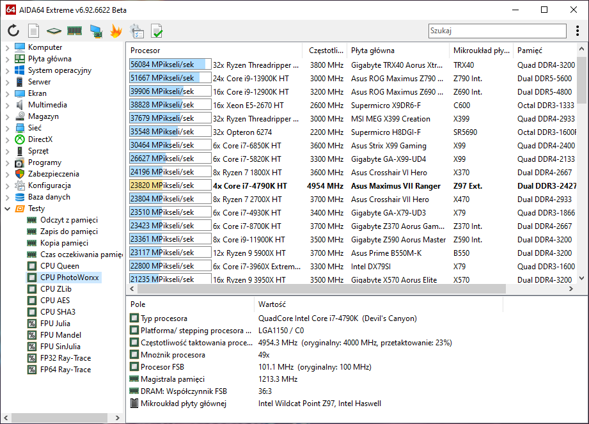Screen dimensions: 589x424
Task: Open the report document toolbar icon
Action: point(34,31)
